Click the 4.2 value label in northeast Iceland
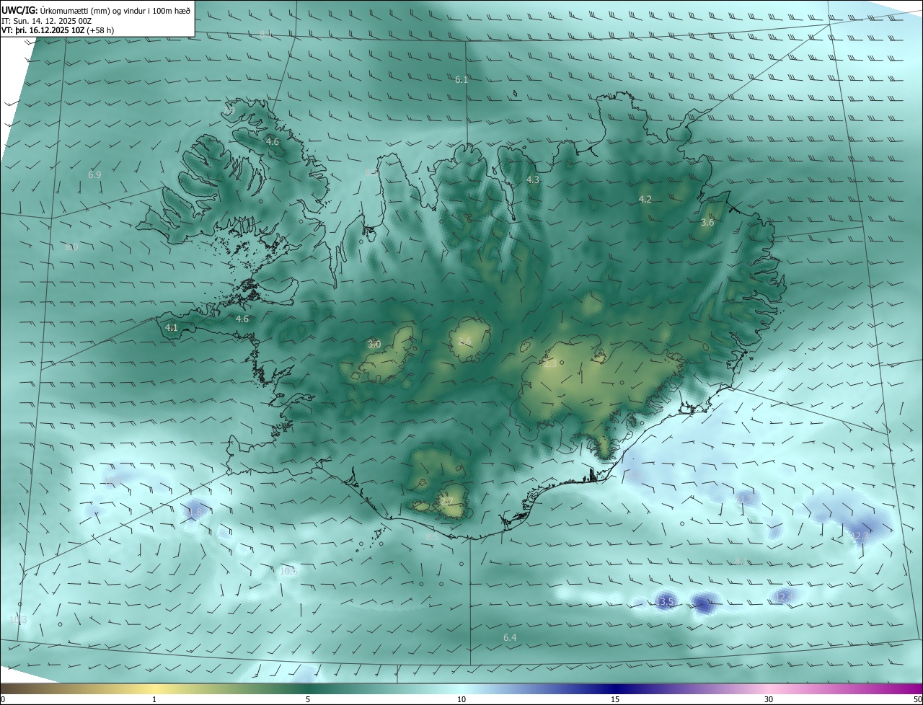923x705 pixels. pos(645,200)
